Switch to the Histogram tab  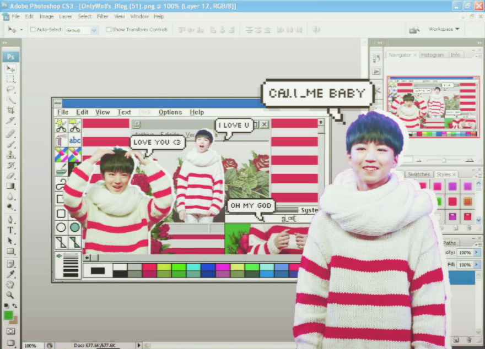pos(433,54)
